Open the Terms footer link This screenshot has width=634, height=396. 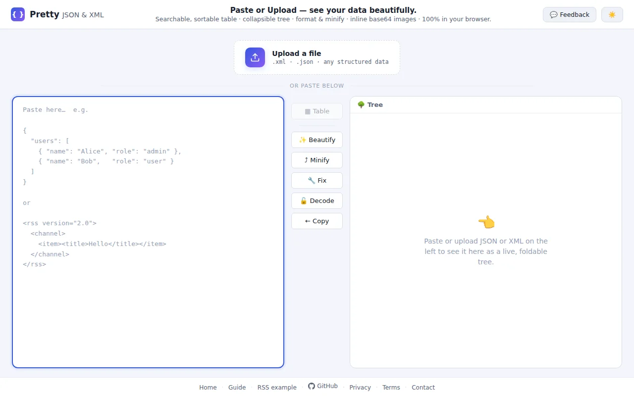pos(391,388)
